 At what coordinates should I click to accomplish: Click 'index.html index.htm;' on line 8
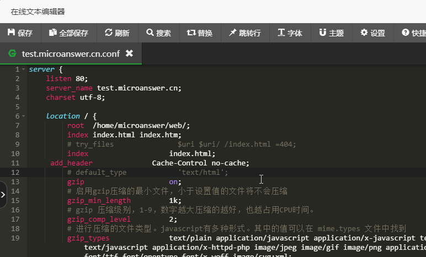click(x=137, y=135)
